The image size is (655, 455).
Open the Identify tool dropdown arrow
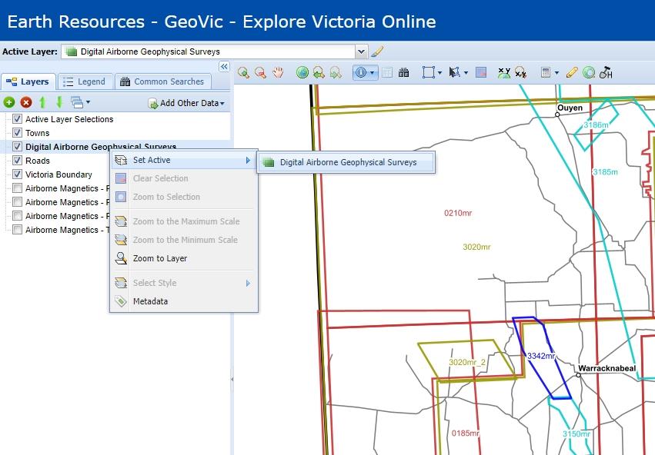(373, 73)
